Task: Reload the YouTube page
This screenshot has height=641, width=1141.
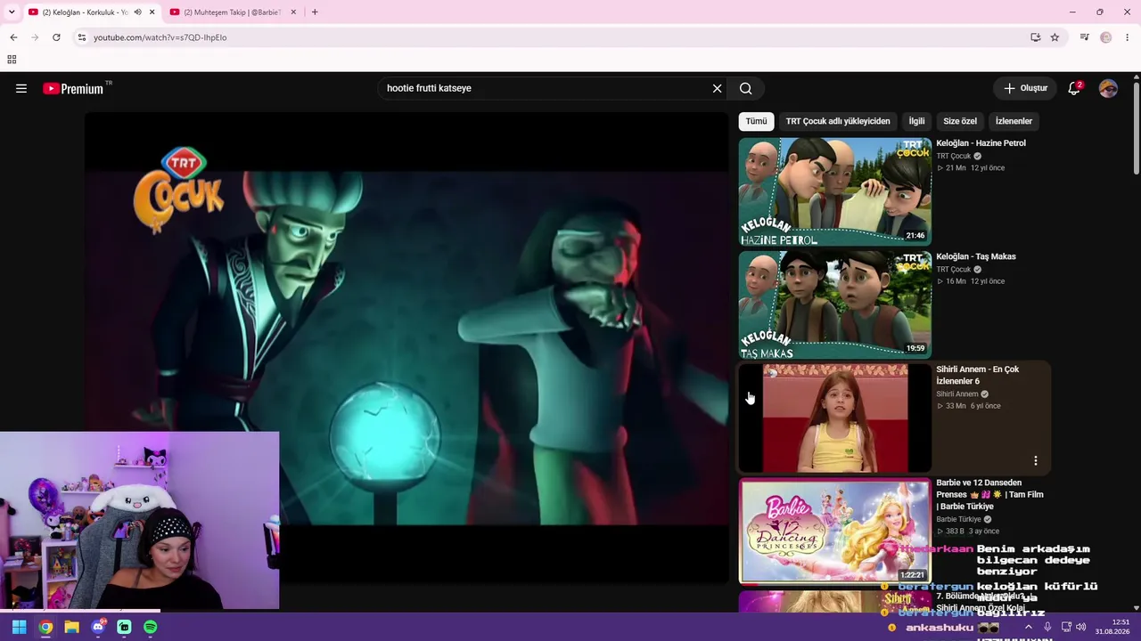Action: point(56,37)
